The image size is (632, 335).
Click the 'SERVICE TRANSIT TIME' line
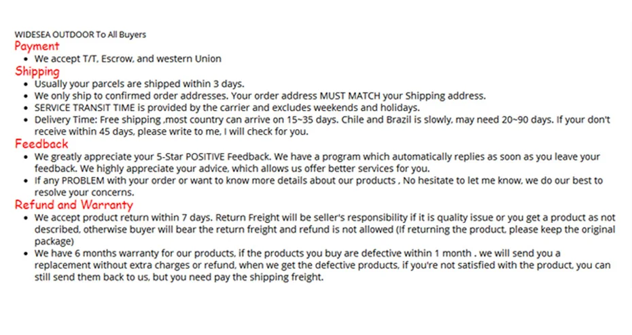click(227, 107)
